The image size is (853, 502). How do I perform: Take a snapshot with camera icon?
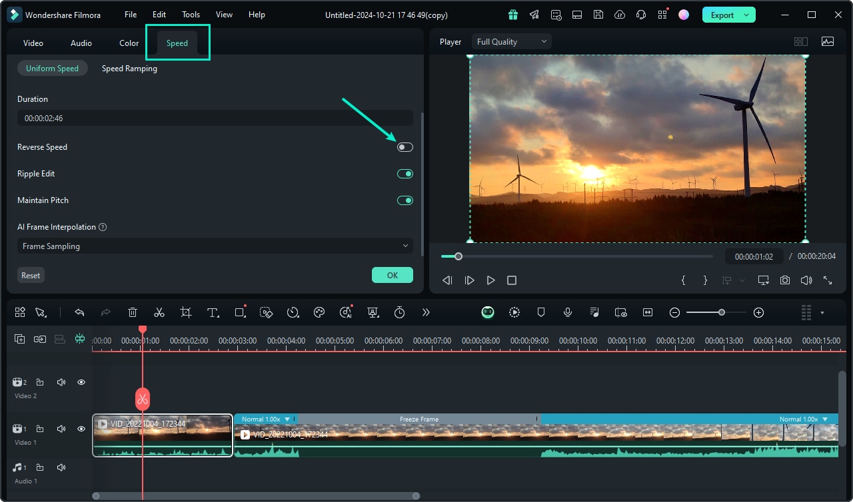(x=785, y=280)
